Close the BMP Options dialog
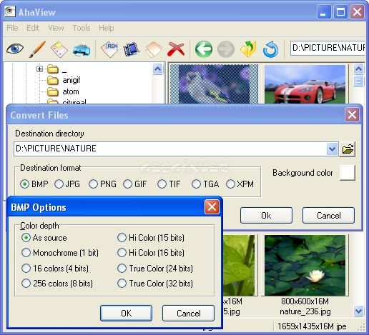 212,206
